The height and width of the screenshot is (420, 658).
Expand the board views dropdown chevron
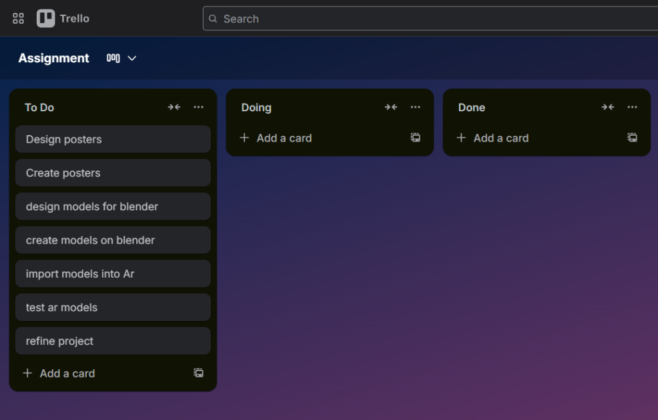point(132,58)
